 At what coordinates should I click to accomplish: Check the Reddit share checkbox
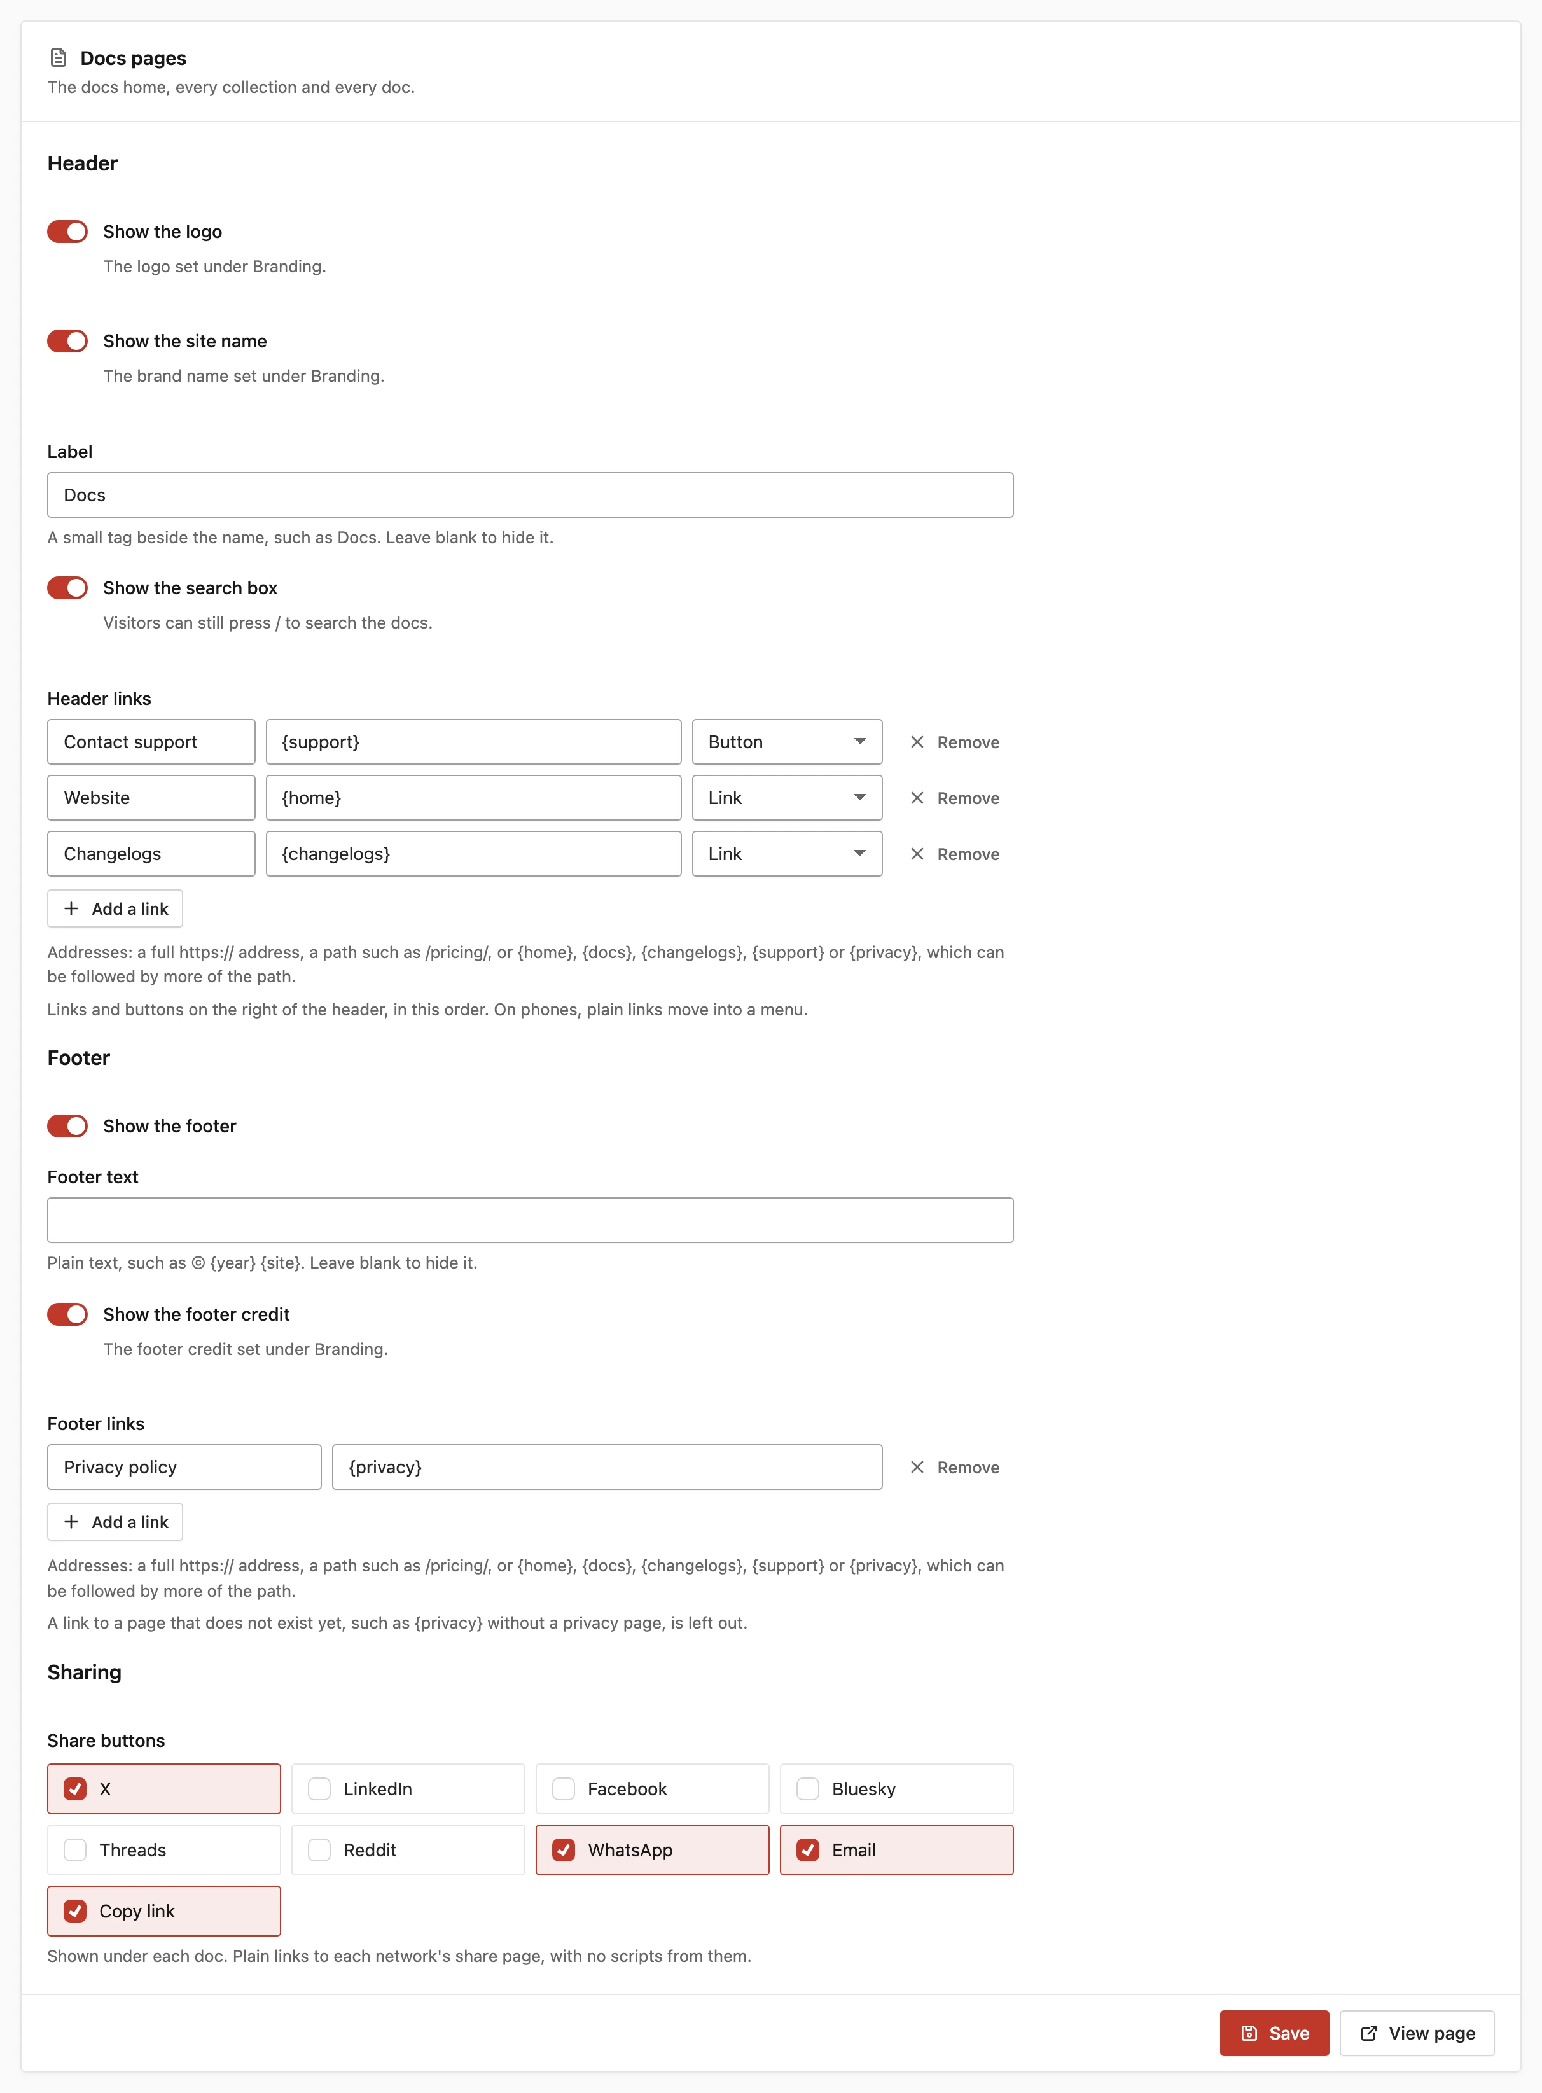click(x=319, y=1850)
